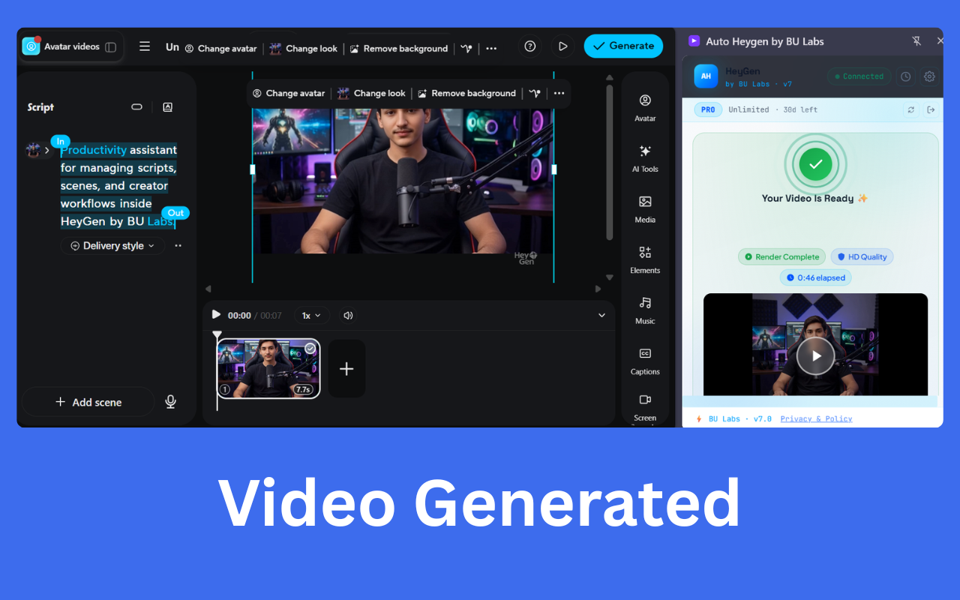Click the framed letter A icon in Script header
The image size is (960, 600).
[167, 107]
